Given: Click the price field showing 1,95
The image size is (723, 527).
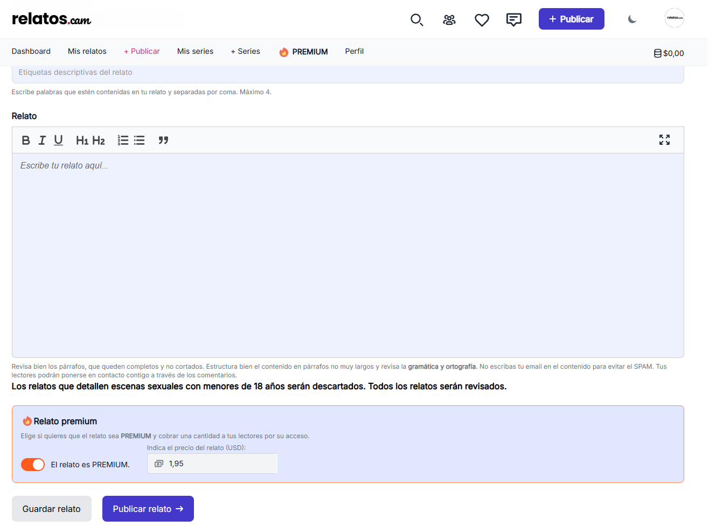Looking at the screenshot, I should pyautogui.click(x=212, y=463).
